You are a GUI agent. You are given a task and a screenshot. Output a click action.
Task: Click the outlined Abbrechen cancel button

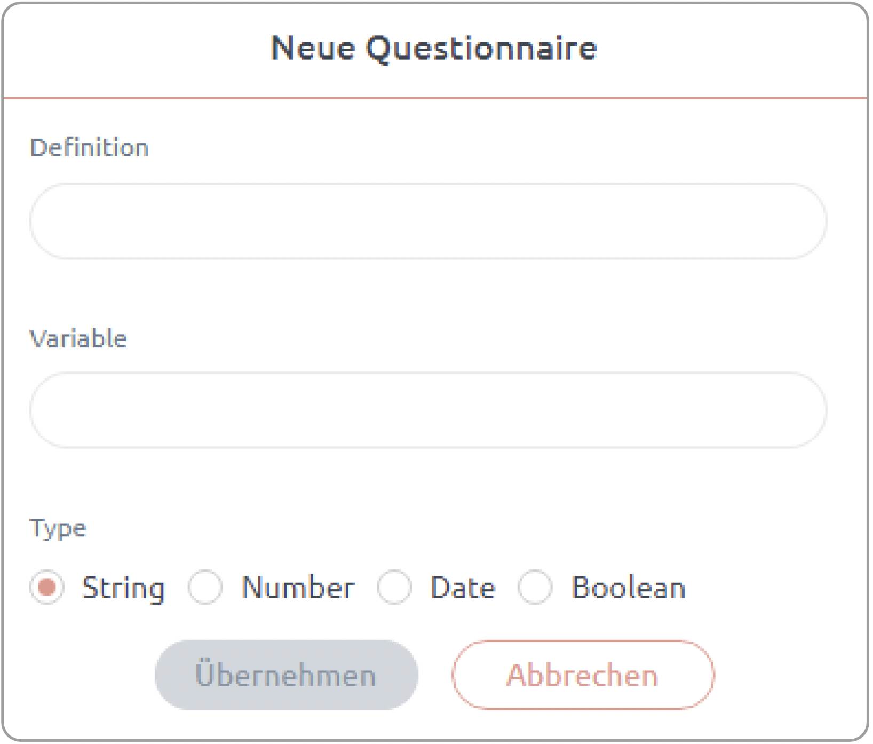tap(583, 675)
